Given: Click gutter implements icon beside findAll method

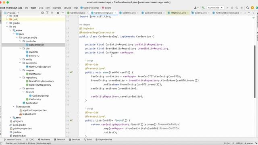Looking at the screenshot, I should [x=71, y=120].
